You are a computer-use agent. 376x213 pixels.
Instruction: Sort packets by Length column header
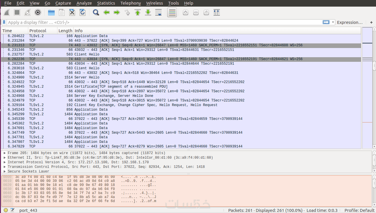click(x=65, y=31)
